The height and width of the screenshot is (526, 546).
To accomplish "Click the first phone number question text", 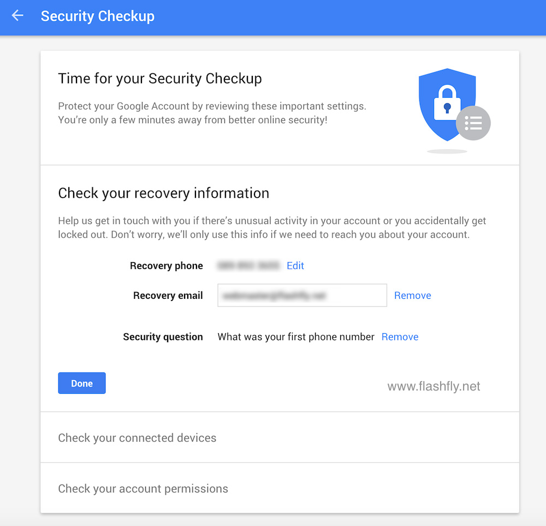I will click(296, 337).
